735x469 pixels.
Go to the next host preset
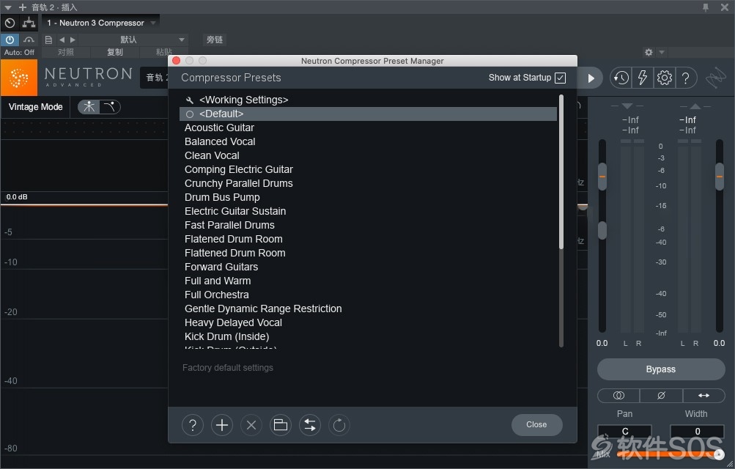73,40
